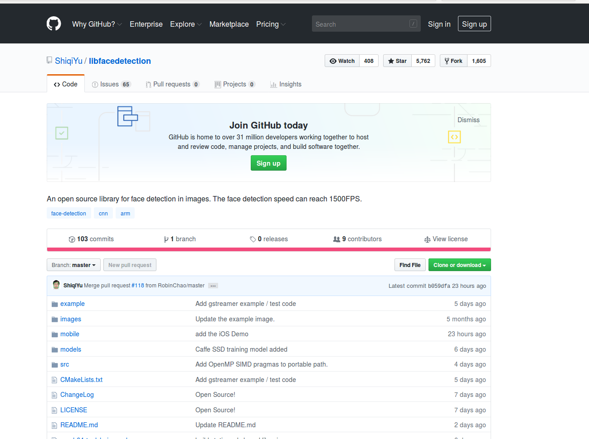Image resolution: width=589 pixels, height=439 pixels.
Task: Open Enterprise in the top navigation
Action: click(x=146, y=24)
